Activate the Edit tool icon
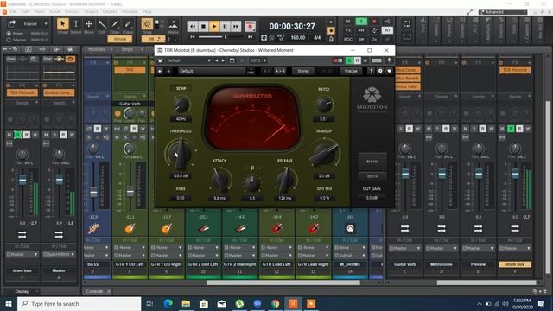The width and height of the screenshot is (553, 311). (x=102, y=24)
